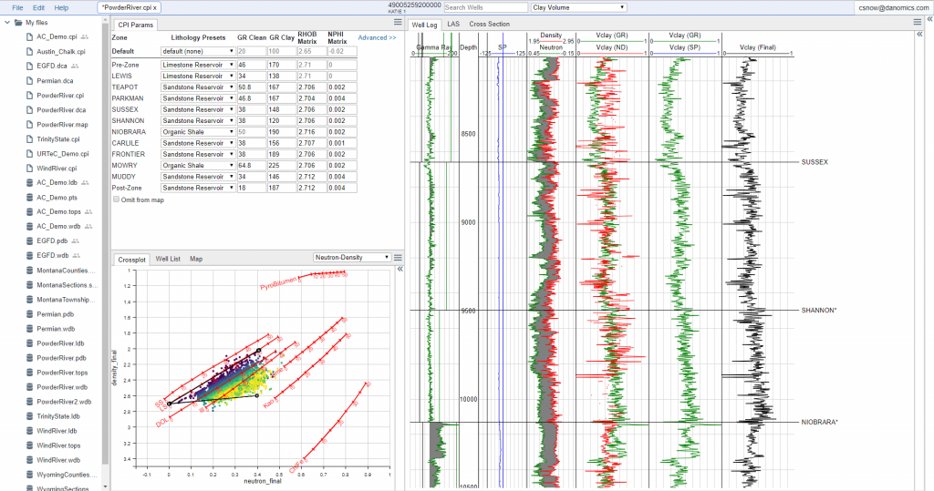Click the AC_Demo.ldb database icon
The height and width of the screenshot is (491, 934).
tap(30, 183)
